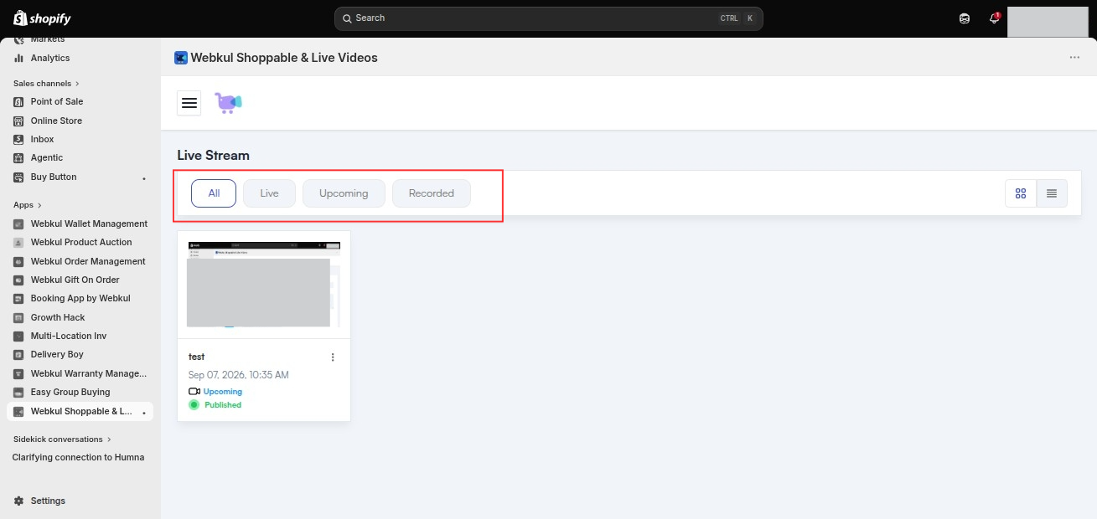Select the Recorded filter tab
This screenshot has height=519, width=1097.
pyautogui.click(x=432, y=193)
